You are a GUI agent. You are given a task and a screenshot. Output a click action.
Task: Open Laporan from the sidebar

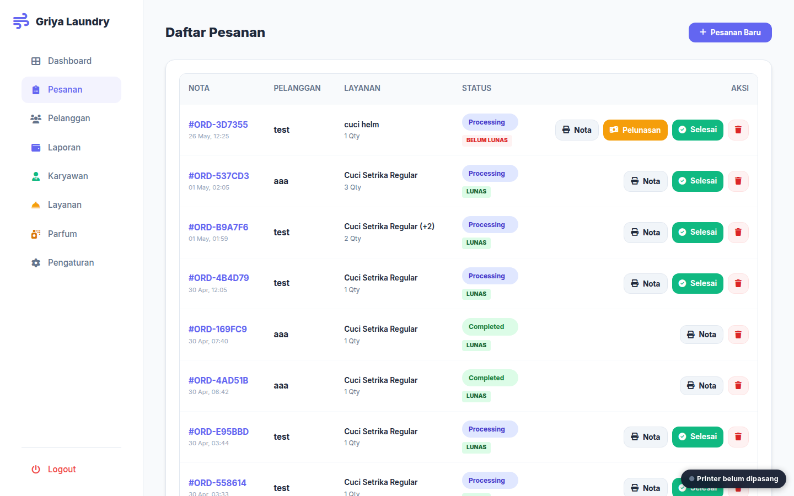71,148
